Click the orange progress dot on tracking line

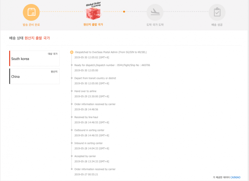pos(124,12)
